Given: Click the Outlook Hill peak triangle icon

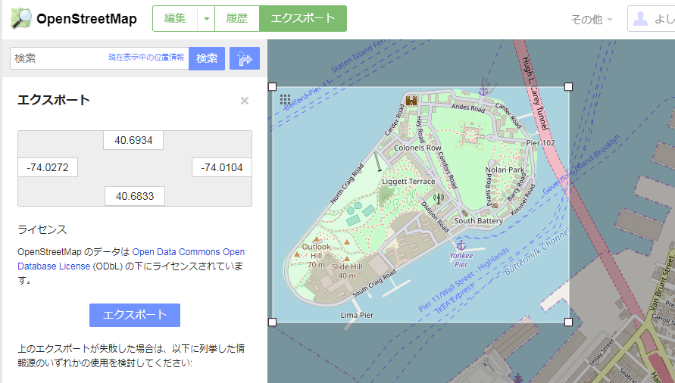Looking at the screenshot, I should pos(317,239).
